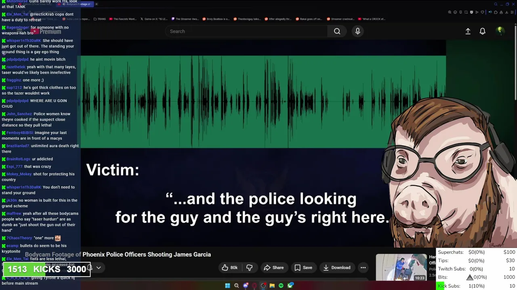517x290 pixels.
Task: Open the 'Streamer crashout...' bookmark
Action: [340, 19]
